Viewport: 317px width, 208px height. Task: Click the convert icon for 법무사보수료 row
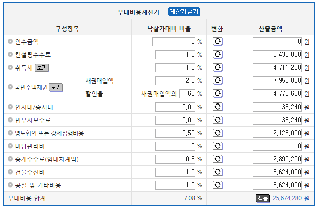tap(218, 120)
